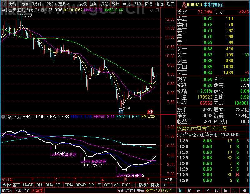Screen dimensions: 250x194
Task: Switch indicator to DMI
Action: click(39, 185)
